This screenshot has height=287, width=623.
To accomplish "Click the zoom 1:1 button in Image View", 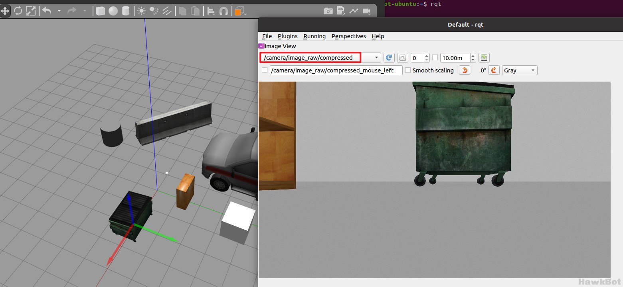I will click(x=403, y=58).
